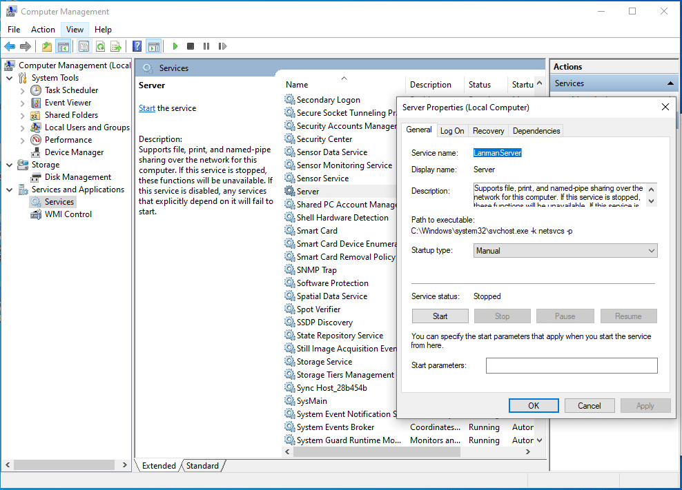
Task: Click services list horizontal scrollbar right arrow
Action: click(528, 452)
